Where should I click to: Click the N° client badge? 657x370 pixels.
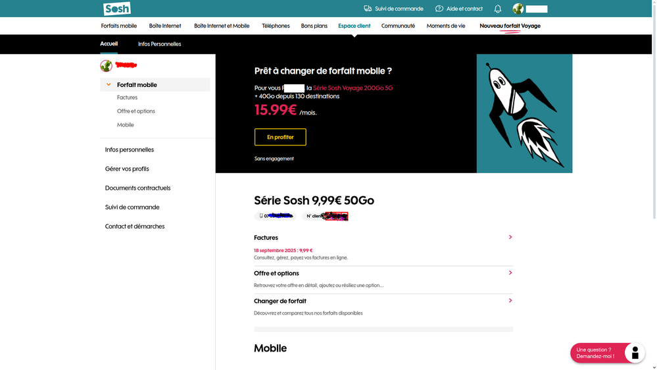pos(326,216)
